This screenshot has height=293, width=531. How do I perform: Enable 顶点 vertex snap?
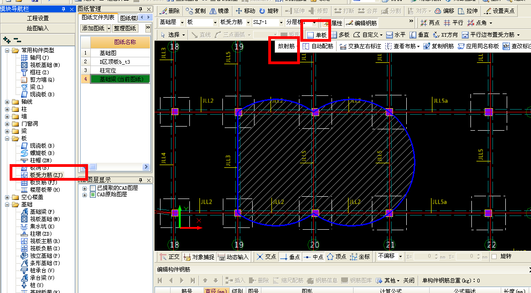click(337, 257)
